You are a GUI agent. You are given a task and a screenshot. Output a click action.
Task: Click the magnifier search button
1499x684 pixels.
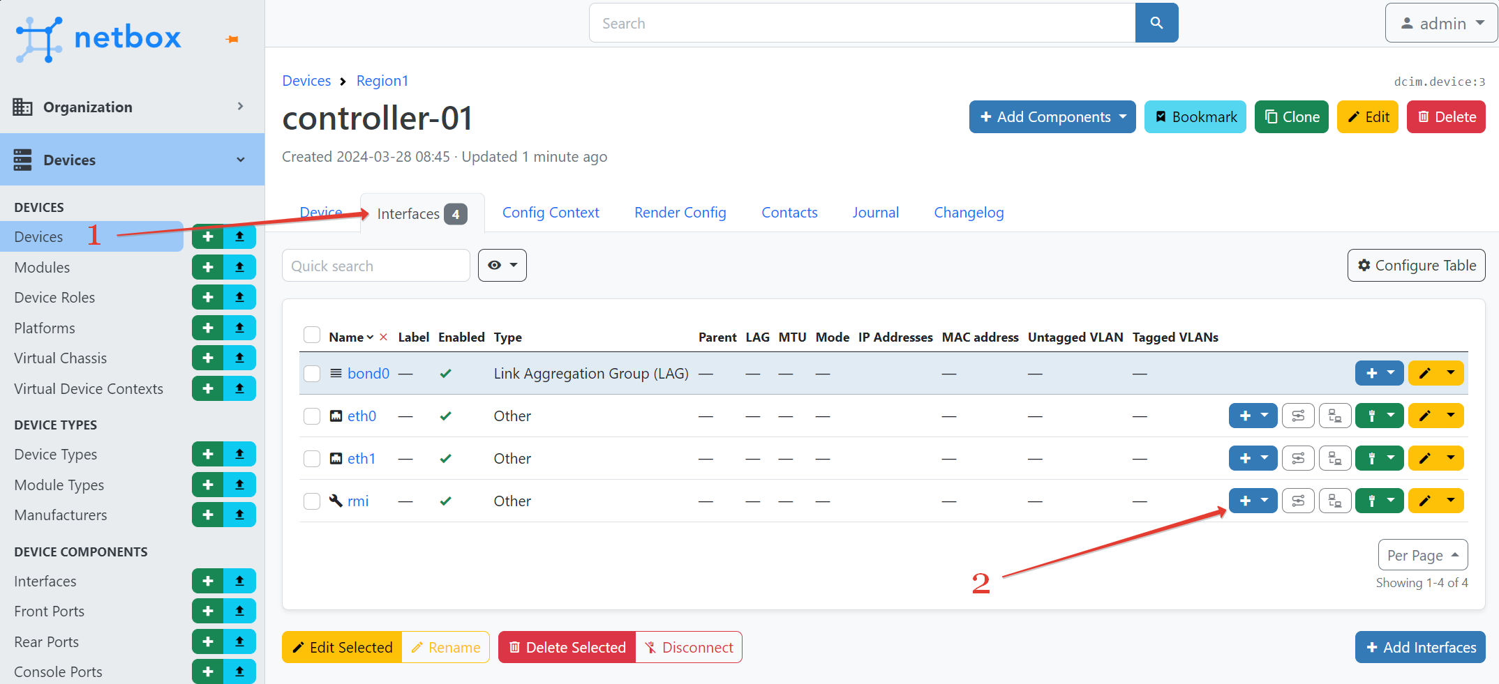[x=1156, y=23]
